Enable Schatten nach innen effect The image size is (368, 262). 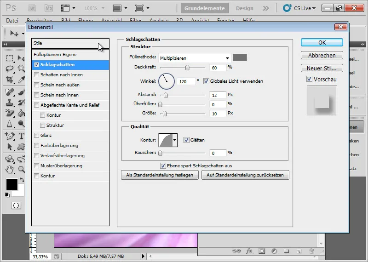tap(36, 74)
